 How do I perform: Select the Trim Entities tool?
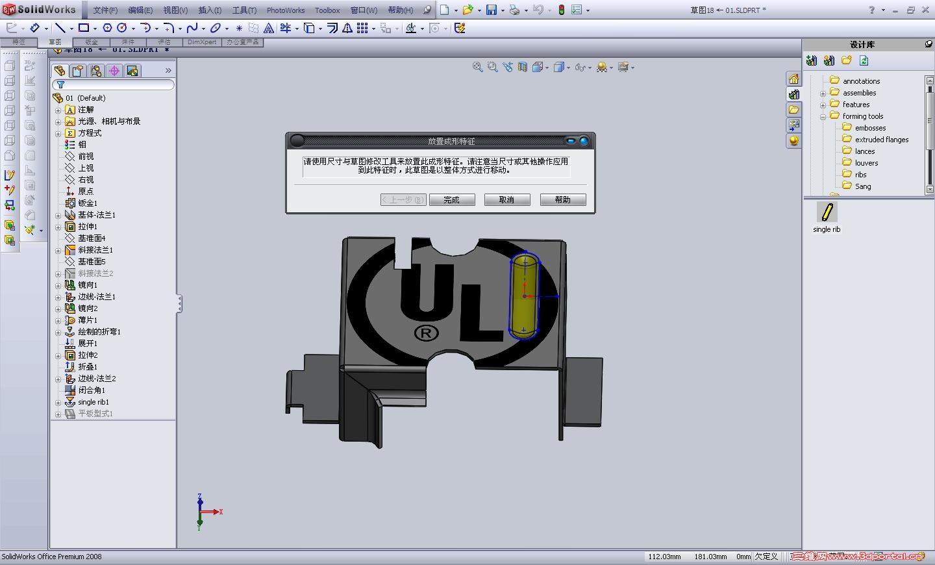(x=286, y=28)
